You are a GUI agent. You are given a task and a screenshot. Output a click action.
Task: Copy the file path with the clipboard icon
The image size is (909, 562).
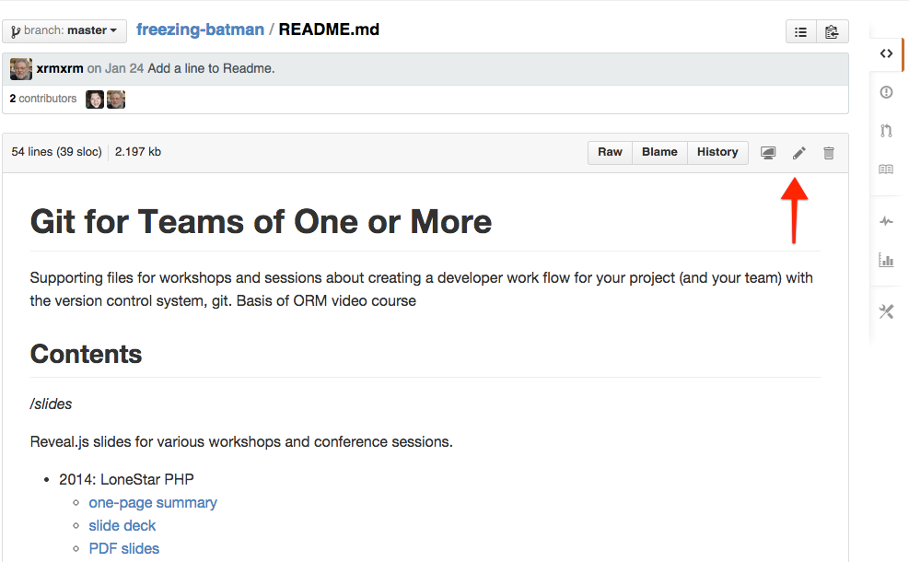[832, 31]
